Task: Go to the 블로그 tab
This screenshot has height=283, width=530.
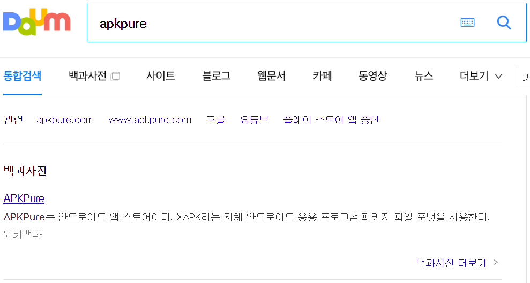Action: (x=217, y=75)
